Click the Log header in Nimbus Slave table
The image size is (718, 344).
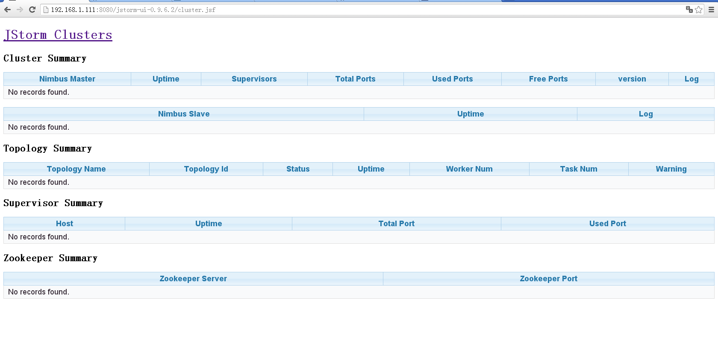646,114
